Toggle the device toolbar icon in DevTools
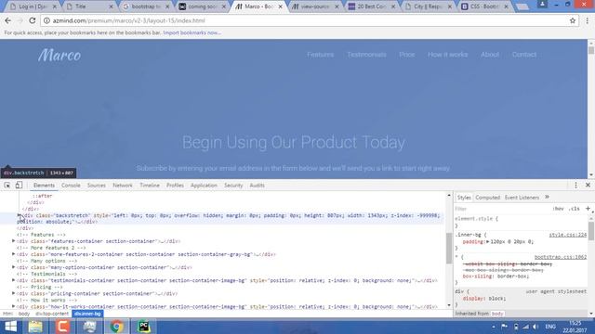Screen dimensions: 595x334 [19, 185]
